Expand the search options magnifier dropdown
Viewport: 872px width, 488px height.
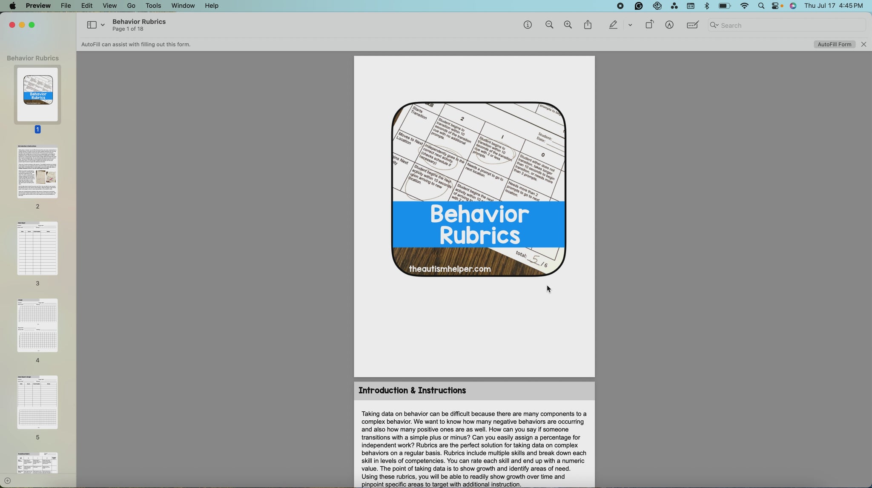[714, 25]
